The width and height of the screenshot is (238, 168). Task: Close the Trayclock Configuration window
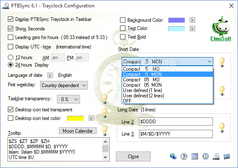(231, 6)
